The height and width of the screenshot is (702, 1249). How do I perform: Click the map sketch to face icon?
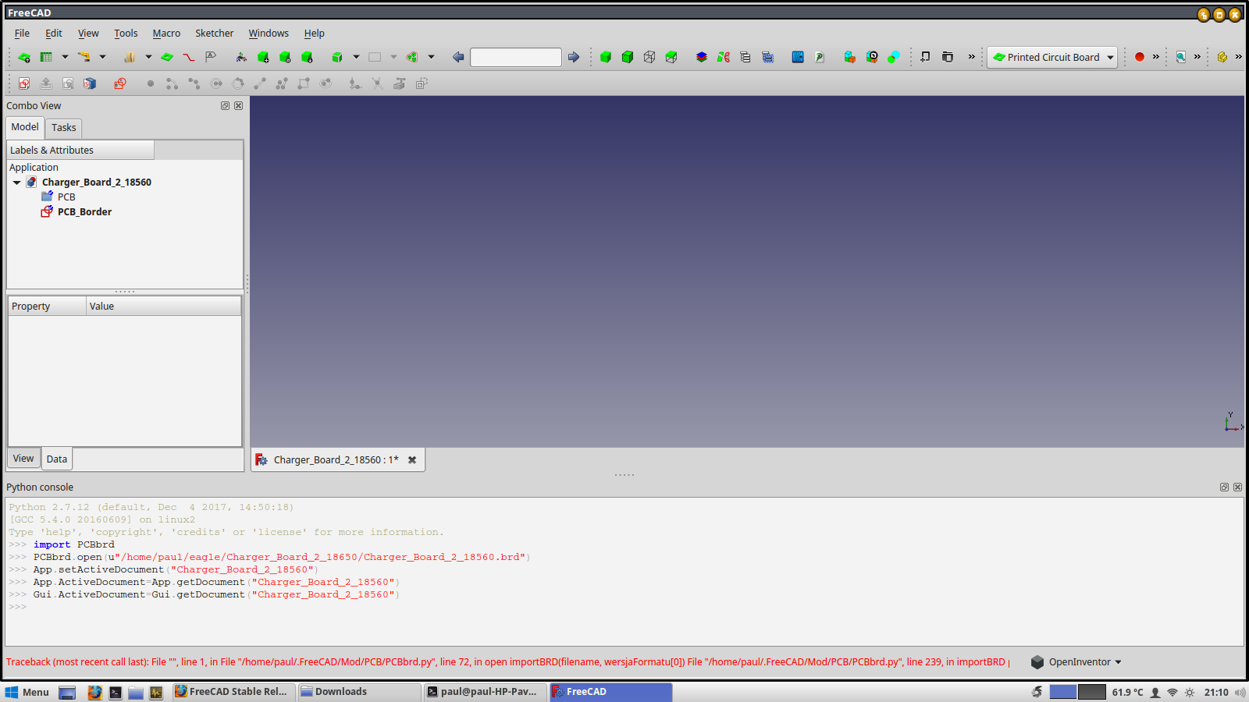coord(90,83)
